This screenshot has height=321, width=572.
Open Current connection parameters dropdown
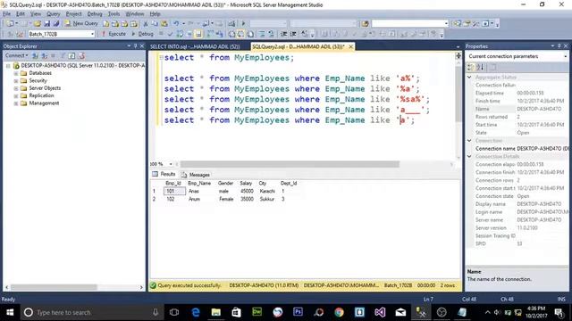[565, 56]
